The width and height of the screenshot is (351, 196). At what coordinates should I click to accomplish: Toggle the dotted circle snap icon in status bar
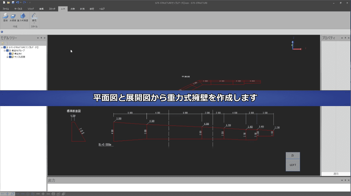tap(33, 194)
